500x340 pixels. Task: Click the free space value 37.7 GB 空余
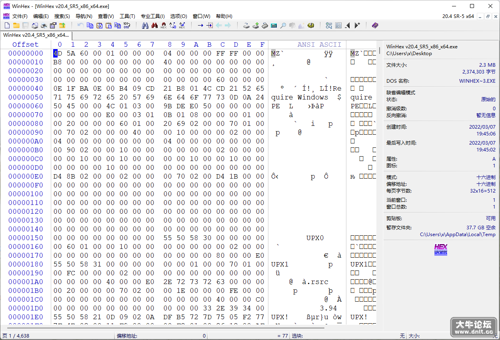coord(481,228)
